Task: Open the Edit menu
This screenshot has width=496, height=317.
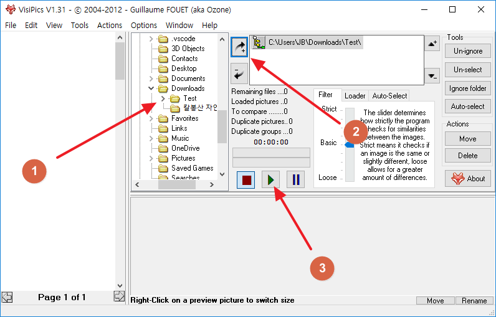Action: tap(31, 26)
